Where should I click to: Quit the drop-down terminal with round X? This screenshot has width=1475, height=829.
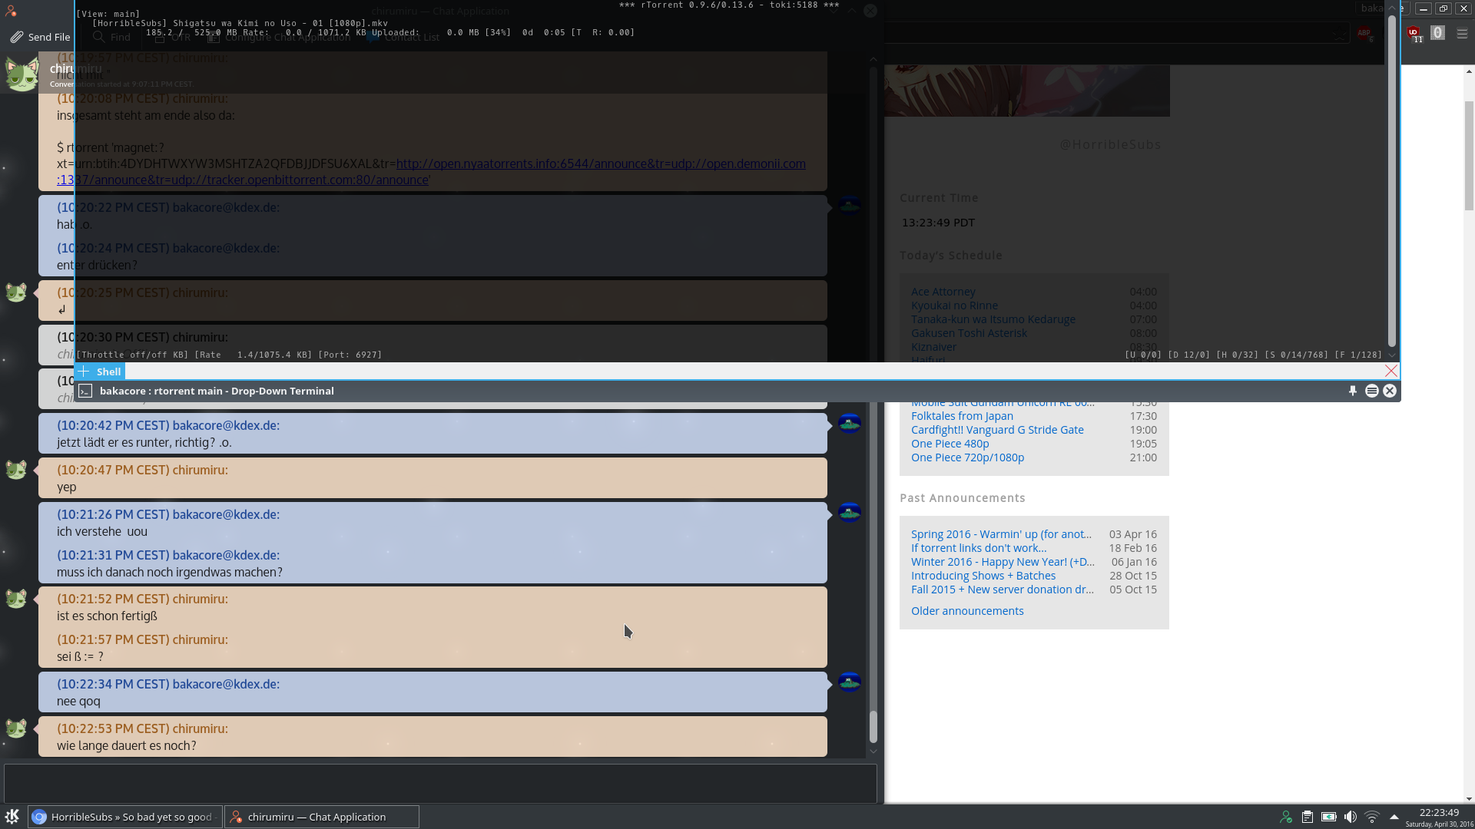point(1390,391)
